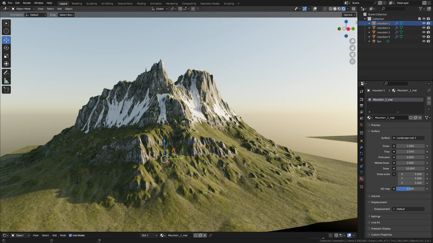Viewport: 433px width, 243px height.
Task: Open the Physics properties tab
Action: tap(362, 160)
